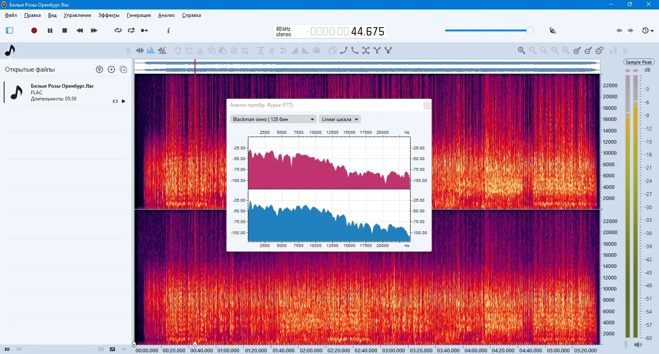Open the Анализ menu
The image size is (659, 354).
(x=166, y=15)
